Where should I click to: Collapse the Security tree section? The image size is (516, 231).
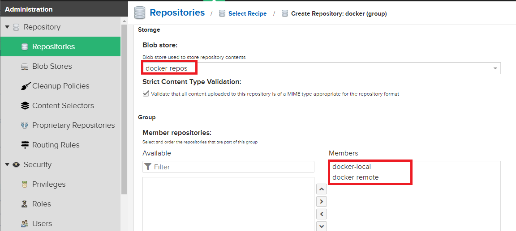(x=7, y=165)
